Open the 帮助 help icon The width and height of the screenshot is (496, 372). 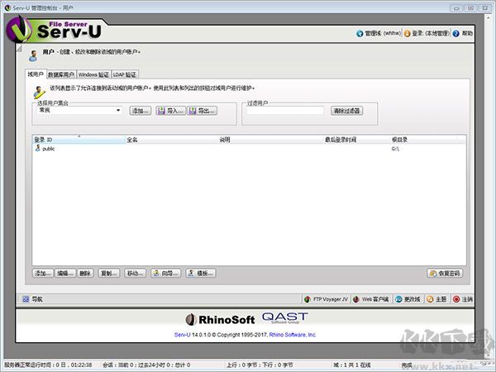(455, 34)
